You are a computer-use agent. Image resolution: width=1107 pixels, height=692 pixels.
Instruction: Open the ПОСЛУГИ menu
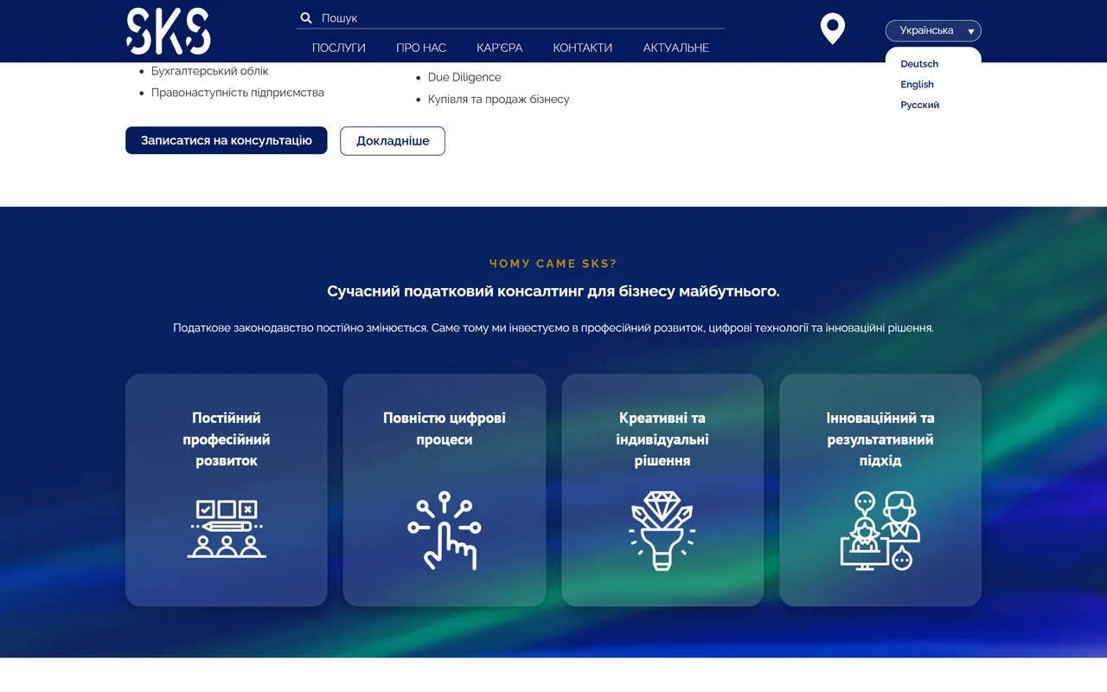click(339, 48)
